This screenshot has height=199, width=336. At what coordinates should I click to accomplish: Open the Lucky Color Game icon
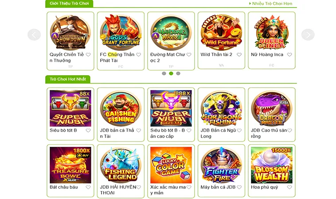coord(171,165)
